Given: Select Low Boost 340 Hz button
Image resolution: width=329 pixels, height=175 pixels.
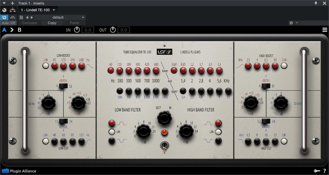Looking at the screenshot, I should pos(72,66).
